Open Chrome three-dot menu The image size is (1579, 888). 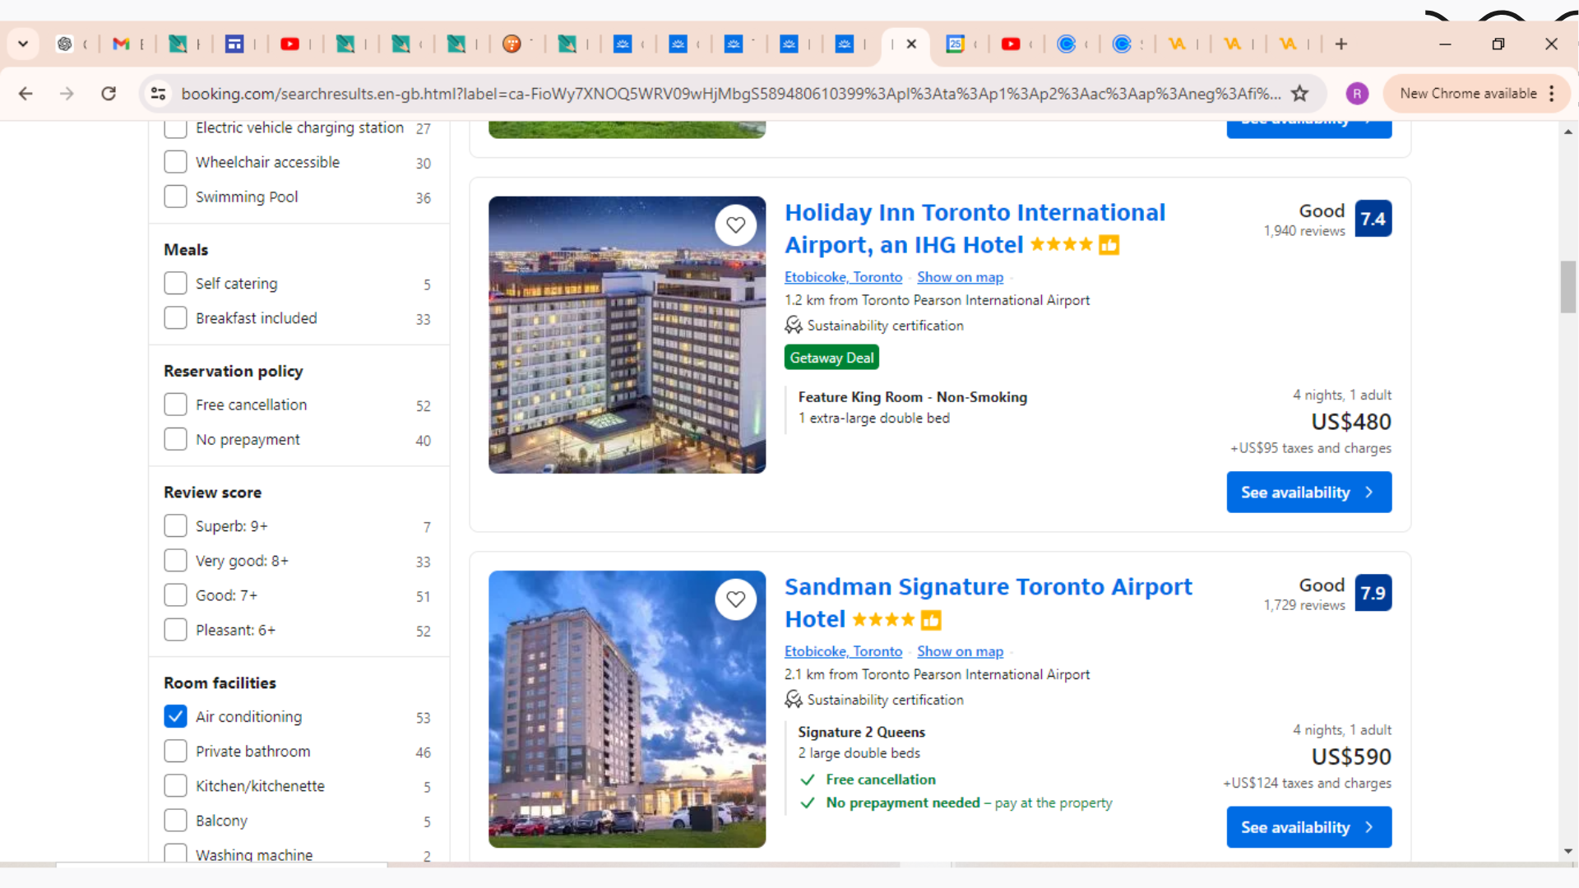pos(1552,94)
